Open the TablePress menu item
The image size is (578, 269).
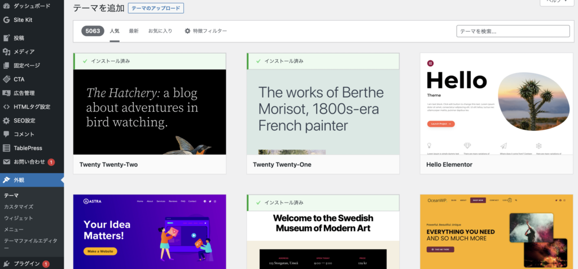pyautogui.click(x=28, y=148)
